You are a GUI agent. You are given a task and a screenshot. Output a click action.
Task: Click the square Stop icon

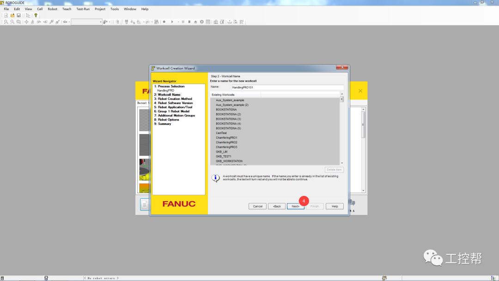tap(189, 22)
